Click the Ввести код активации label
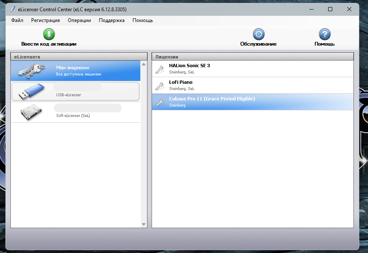This screenshot has height=253, width=368. point(49,44)
